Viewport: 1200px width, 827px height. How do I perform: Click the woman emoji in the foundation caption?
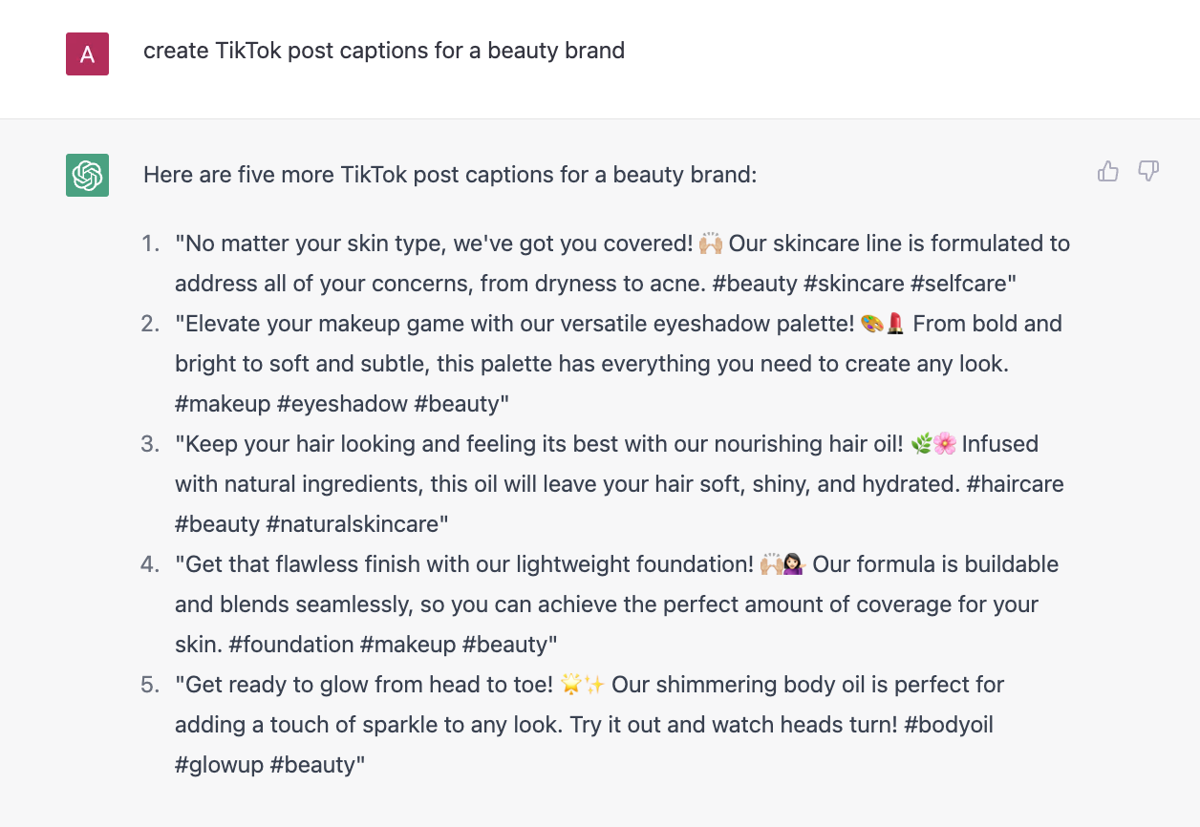click(794, 564)
